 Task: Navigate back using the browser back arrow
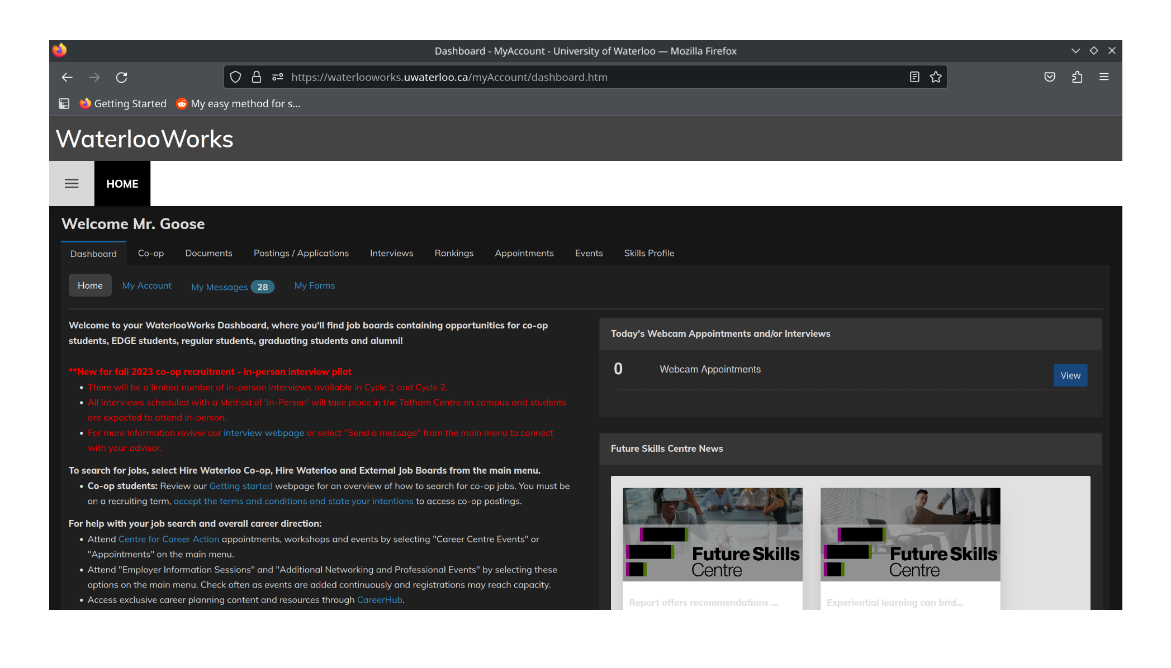[67, 77]
